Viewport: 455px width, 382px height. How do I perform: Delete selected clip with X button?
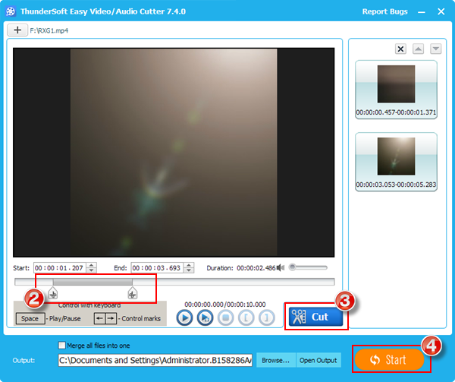point(400,49)
